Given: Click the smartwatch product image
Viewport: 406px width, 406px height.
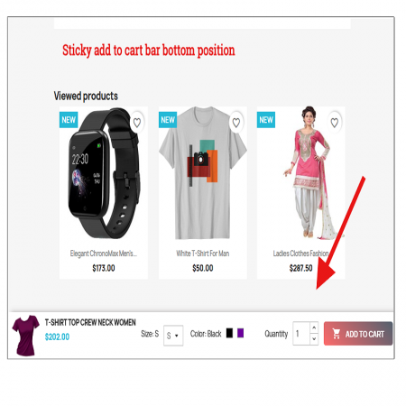Looking at the screenshot, I should [x=104, y=173].
